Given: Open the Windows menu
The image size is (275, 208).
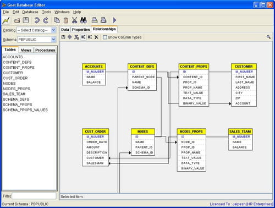Looking at the screenshot, I should click(x=62, y=12).
